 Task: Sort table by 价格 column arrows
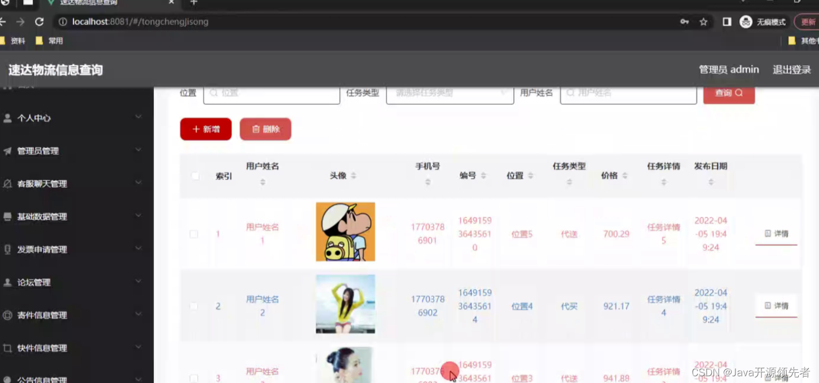click(625, 176)
